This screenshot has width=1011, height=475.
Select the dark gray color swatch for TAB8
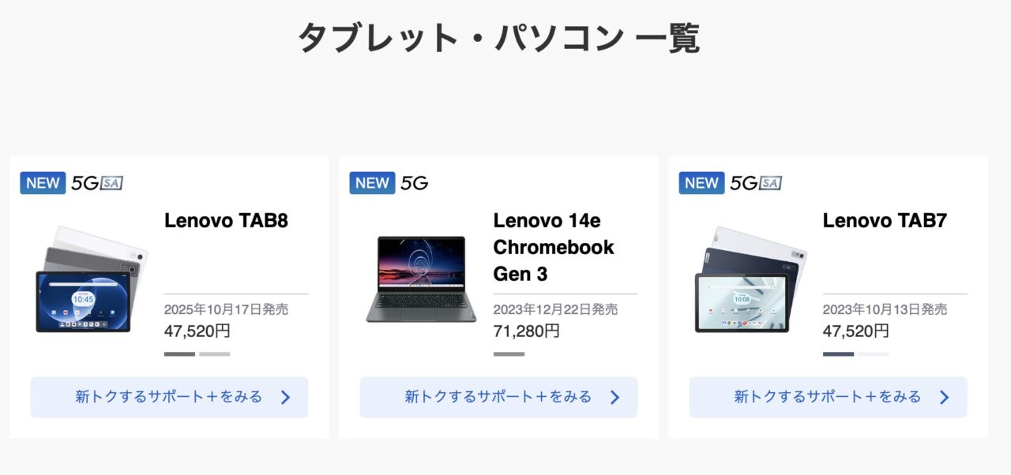(179, 354)
